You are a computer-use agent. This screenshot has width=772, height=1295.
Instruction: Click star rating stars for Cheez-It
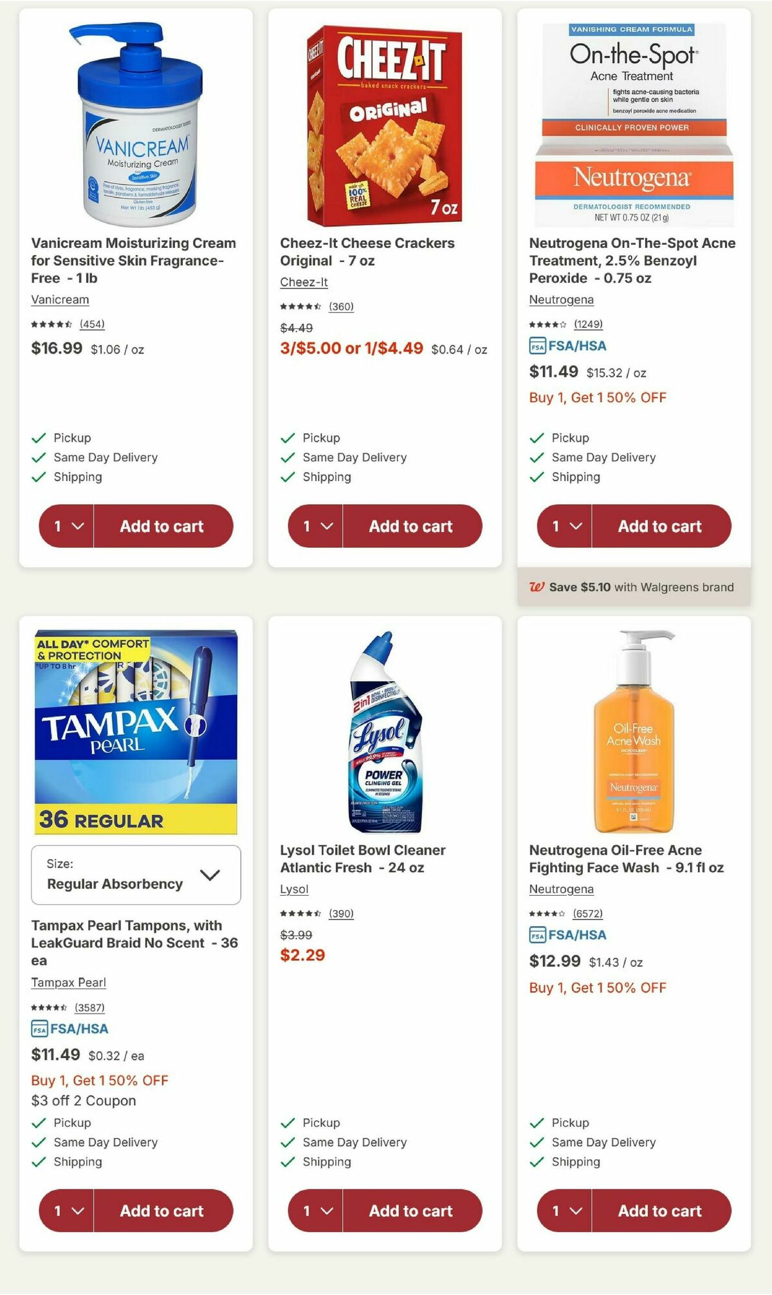299,307
